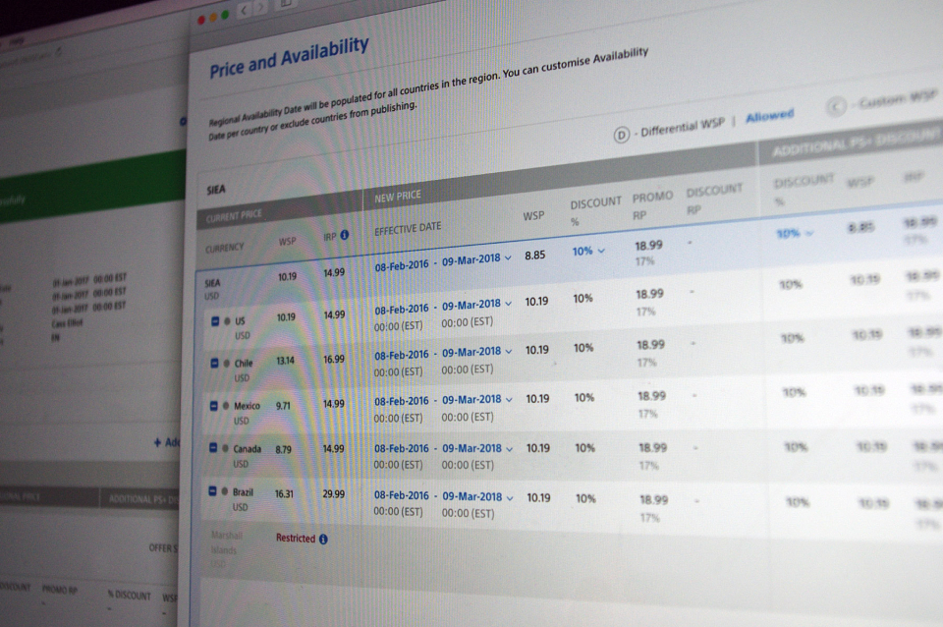Click the browser back arrow button

tap(244, 10)
